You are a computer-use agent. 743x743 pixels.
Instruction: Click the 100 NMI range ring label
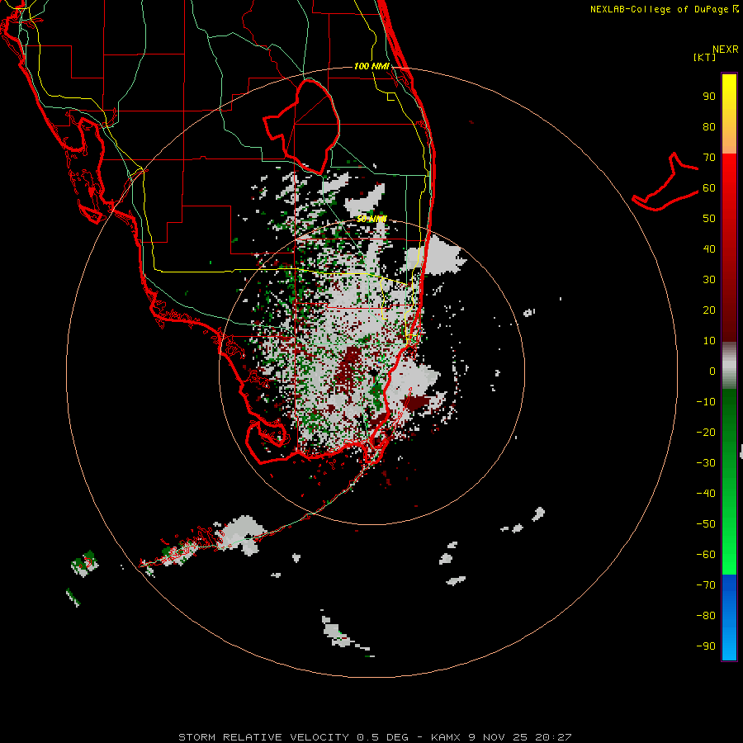371,66
